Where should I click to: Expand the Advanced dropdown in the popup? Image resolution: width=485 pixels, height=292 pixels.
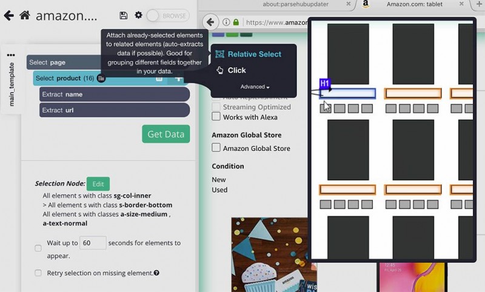[255, 87]
